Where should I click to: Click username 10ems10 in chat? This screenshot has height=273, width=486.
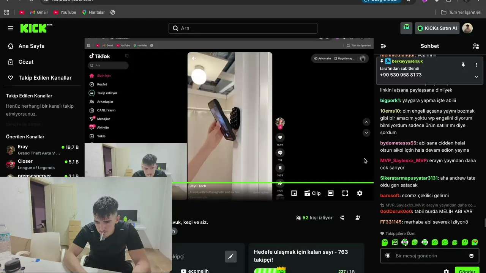(390, 111)
